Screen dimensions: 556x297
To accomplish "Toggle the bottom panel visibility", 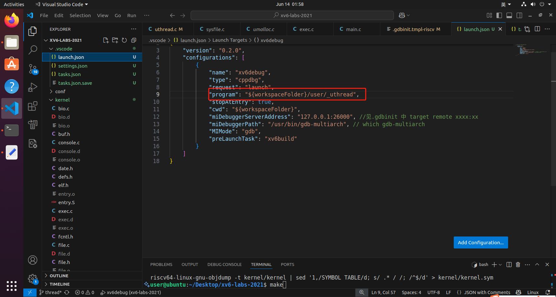I will (x=509, y=15).
